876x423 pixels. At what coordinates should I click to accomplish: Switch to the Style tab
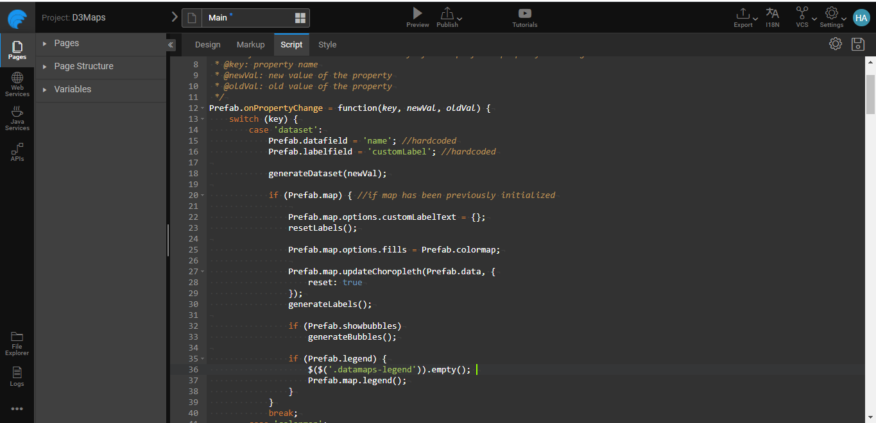tap(327, 45)
